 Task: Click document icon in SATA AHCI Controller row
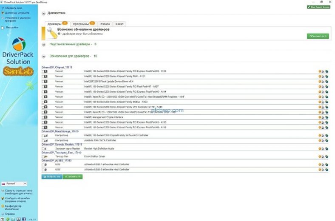tap(323, 136)
